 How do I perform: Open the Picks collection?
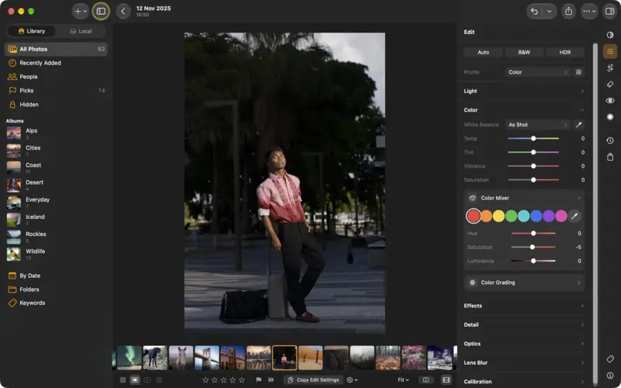point(56,91)
